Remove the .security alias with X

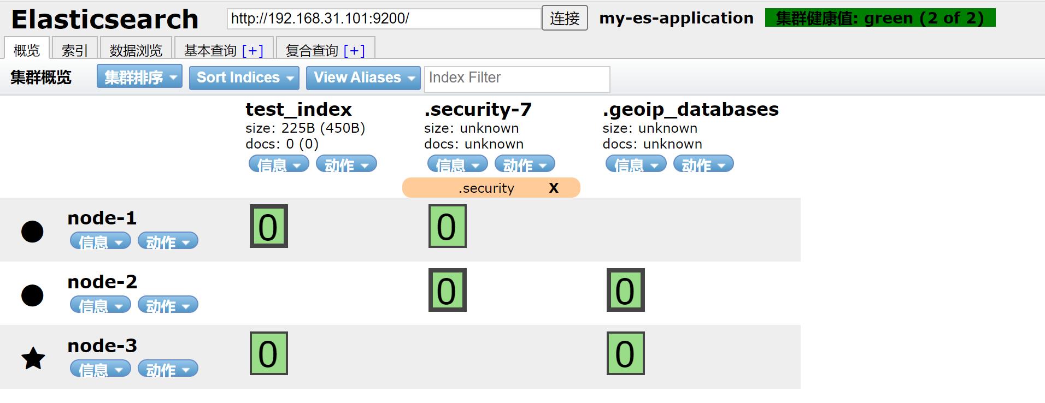coord(554,188)
